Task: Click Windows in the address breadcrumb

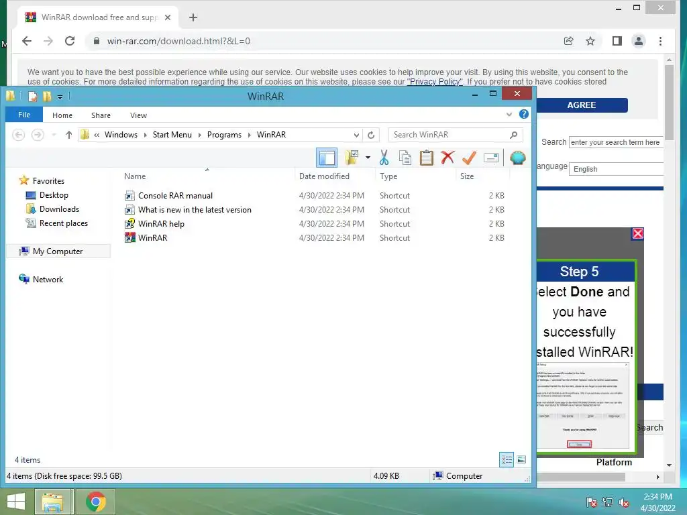Action: pyautogui.click(x=121, y=135)
